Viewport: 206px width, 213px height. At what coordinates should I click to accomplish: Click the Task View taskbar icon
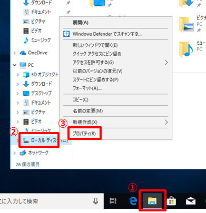point(113,201)
